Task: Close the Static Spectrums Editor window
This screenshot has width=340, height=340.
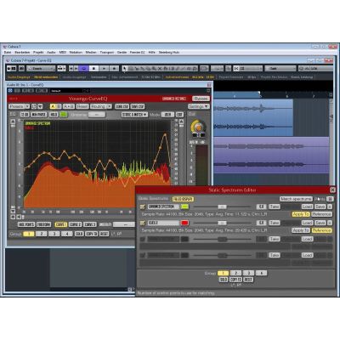Action: click(332, 190)
